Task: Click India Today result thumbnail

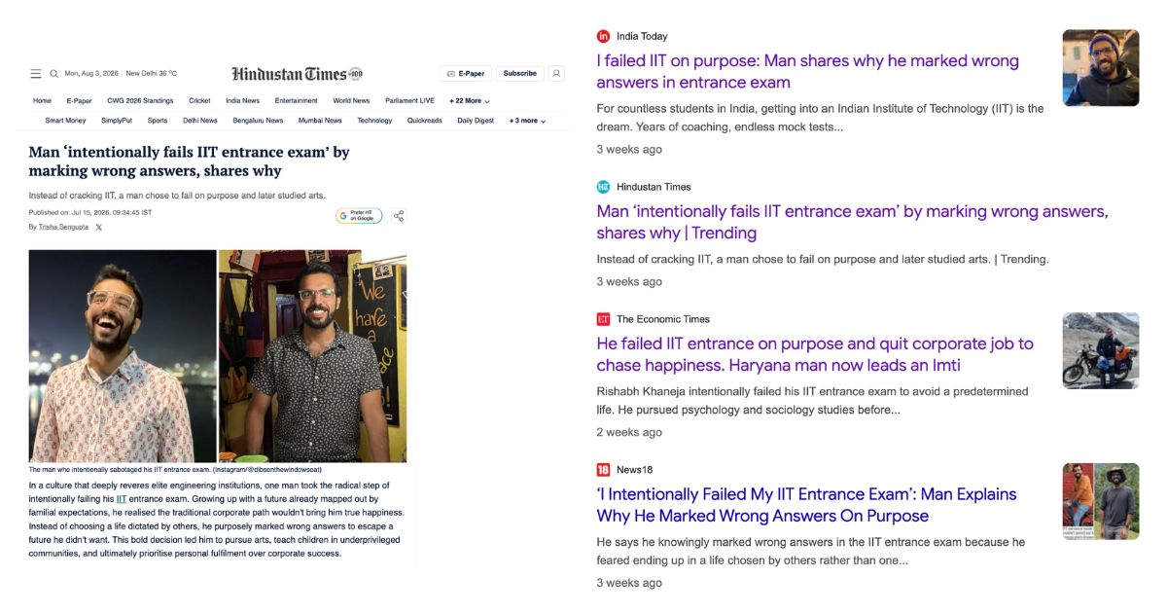Action: pos(1101,67)
